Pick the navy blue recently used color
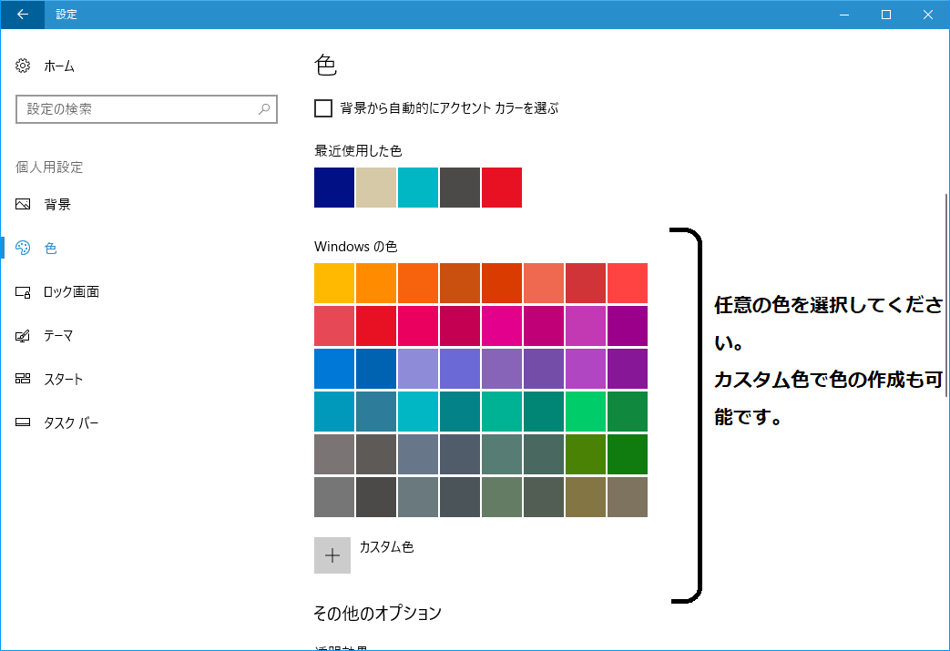 point(334,188)
